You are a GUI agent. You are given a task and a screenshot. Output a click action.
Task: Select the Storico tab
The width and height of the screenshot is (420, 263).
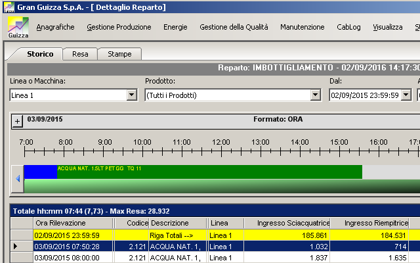tap(40, 54)
